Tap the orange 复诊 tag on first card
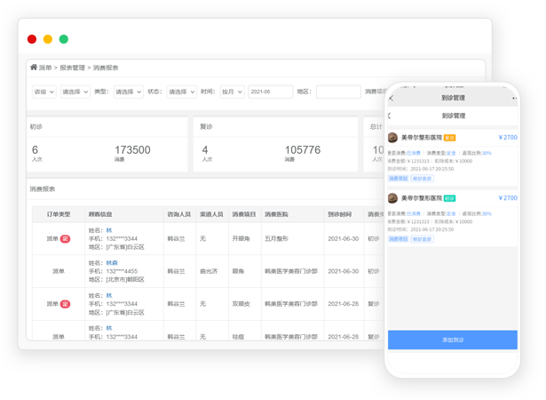 (x=450, y=138)
